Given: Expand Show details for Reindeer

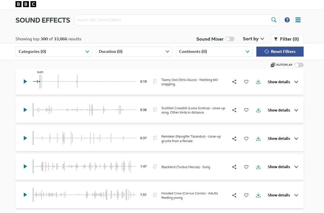Looking at the screenshot, I should 283,138.
